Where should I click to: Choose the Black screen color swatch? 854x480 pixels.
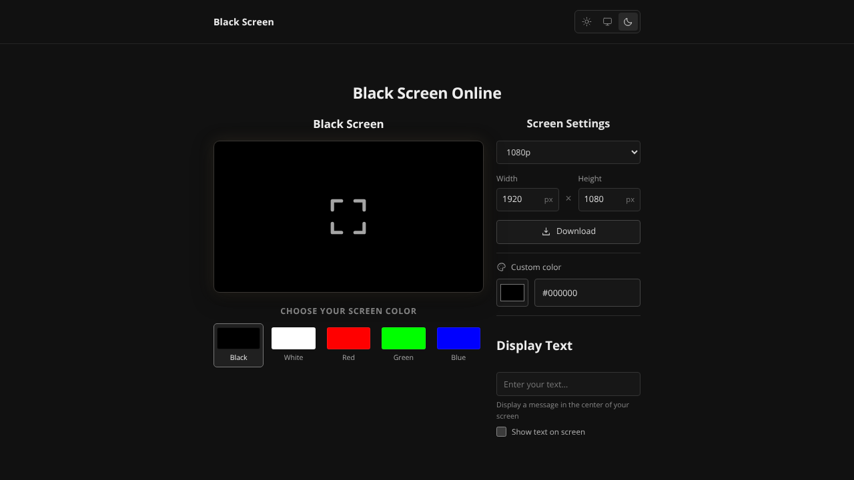tap(238, 345)
